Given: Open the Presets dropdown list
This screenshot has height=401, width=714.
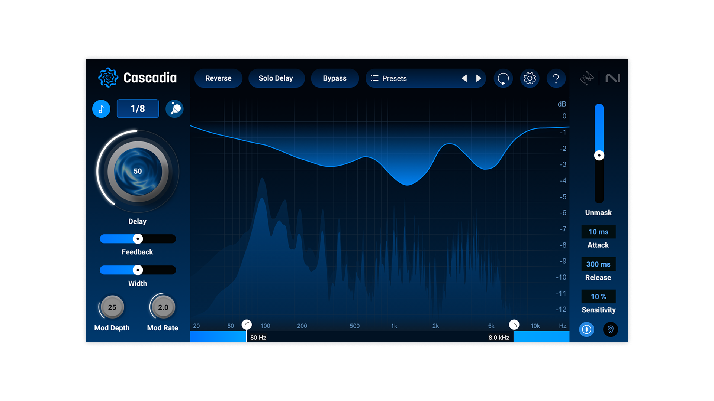Looking at the screenshot, I should 394,78.
